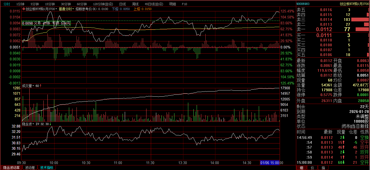Click the 性质 column header
The image size is (370, 170).
[x=364, y=132]
